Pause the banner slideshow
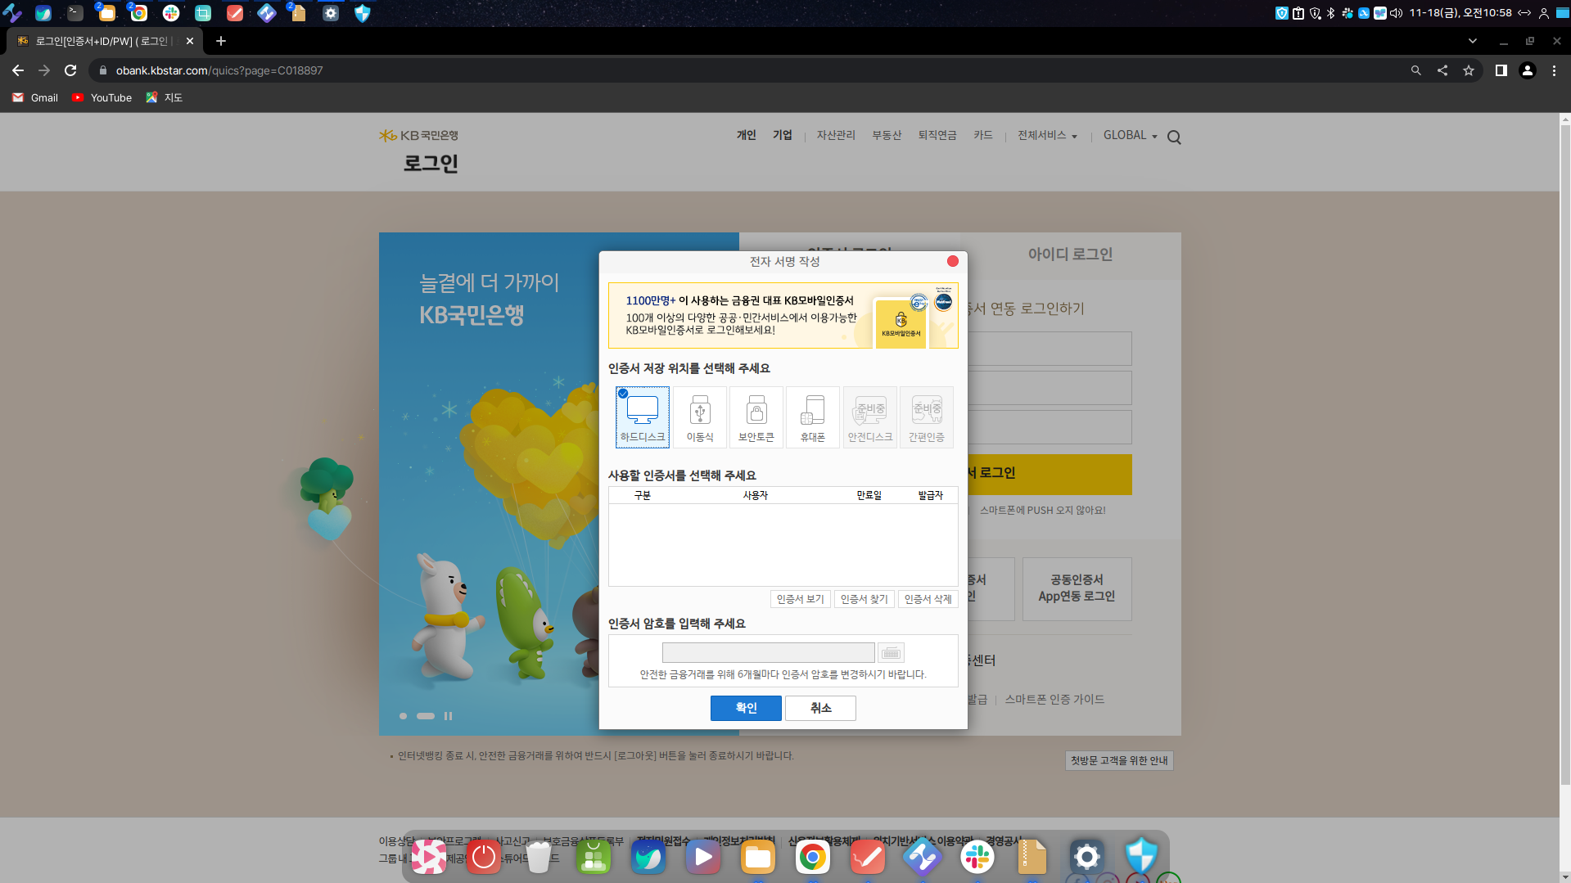This screenshot has width=1571, height=883. click(x=448, y=716)
